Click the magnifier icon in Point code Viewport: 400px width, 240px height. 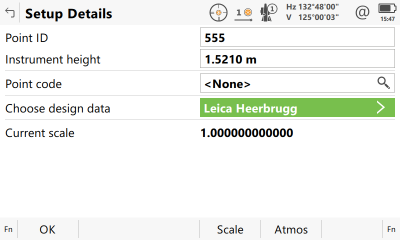pos(383,83)
